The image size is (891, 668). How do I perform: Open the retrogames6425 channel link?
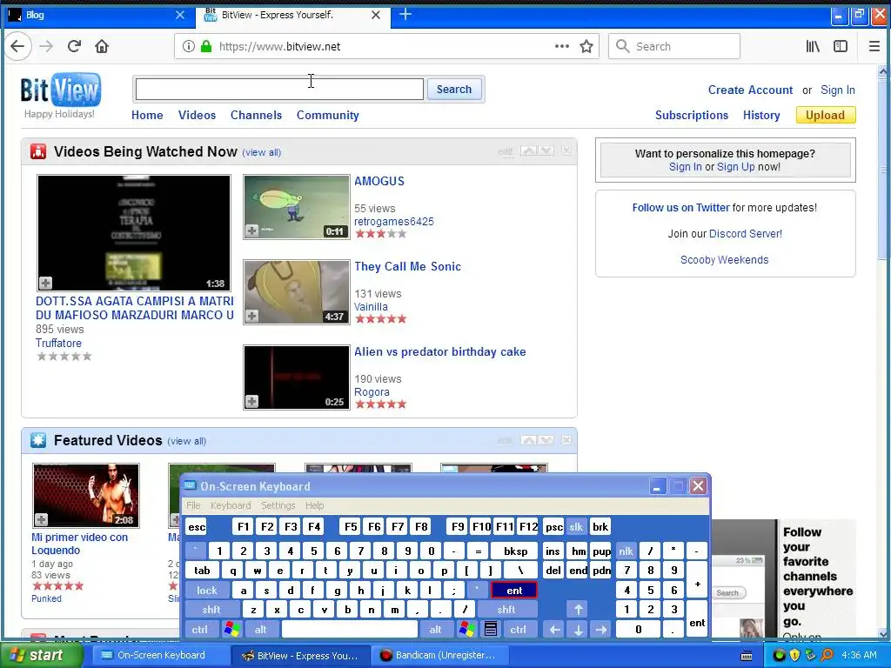tap(394, 222)
